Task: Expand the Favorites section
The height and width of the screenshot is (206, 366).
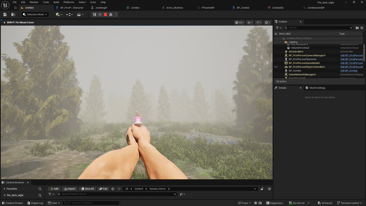Action: coord(4,189)
